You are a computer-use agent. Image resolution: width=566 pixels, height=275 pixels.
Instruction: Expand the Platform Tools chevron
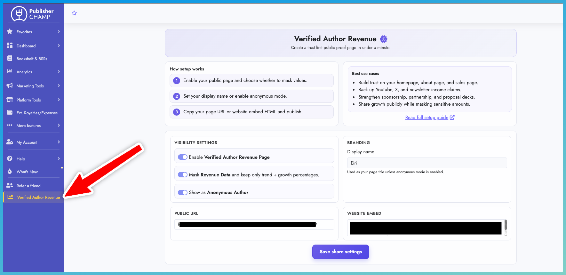59,100
